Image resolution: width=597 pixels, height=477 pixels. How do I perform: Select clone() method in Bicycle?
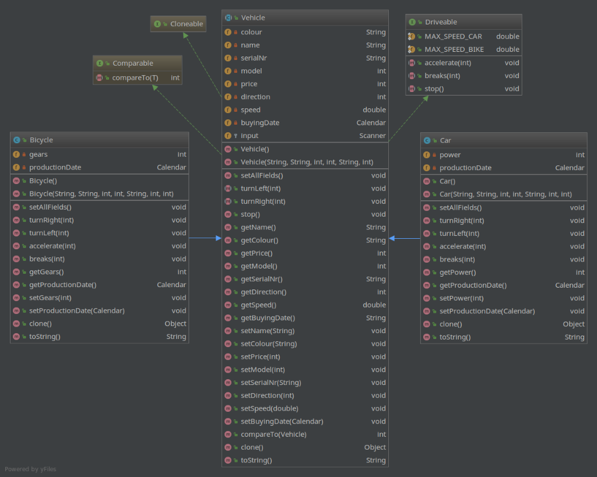[99, 323]
